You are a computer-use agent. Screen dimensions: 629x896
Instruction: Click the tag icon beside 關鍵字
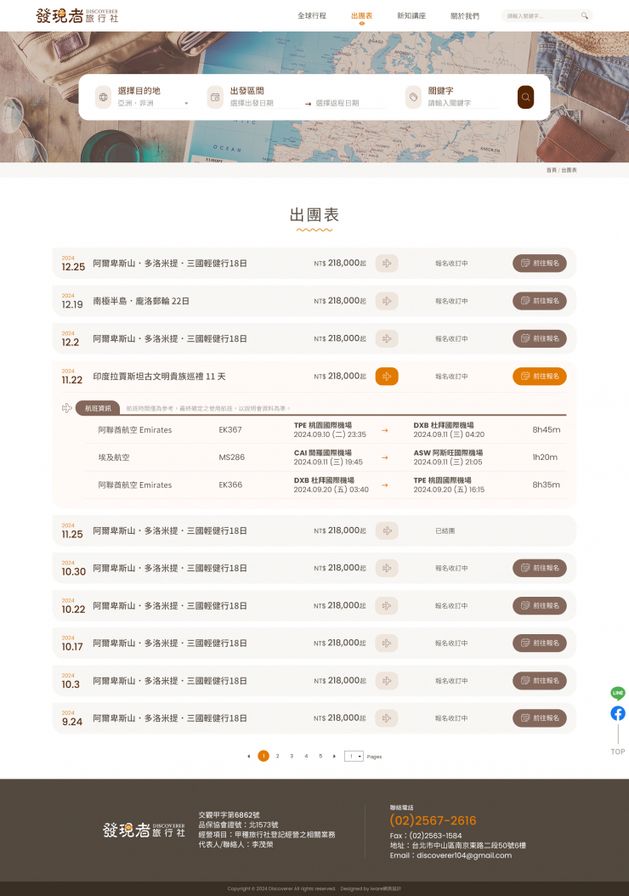[413, 98]
